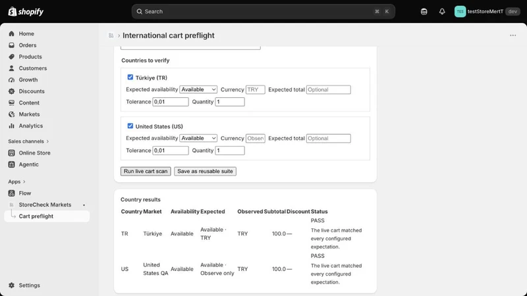Screen dimensions: 527x296
Task: Click Save as reusable suite button
Action: (x=205, y=171)
